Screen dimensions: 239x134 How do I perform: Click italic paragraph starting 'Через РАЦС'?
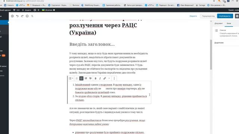(107, 122)
